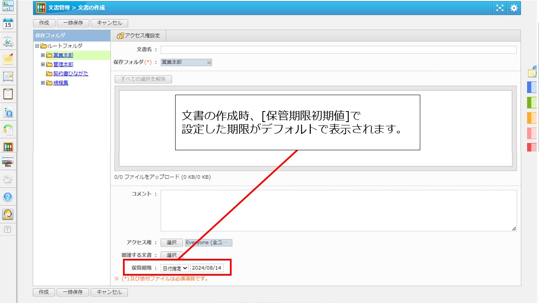Click the fullscreen icon in the title bar
This screenshot has height=303, width=539.
click(x=500, y=8)
